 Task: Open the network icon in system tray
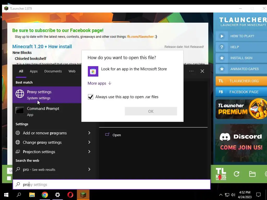227,195
